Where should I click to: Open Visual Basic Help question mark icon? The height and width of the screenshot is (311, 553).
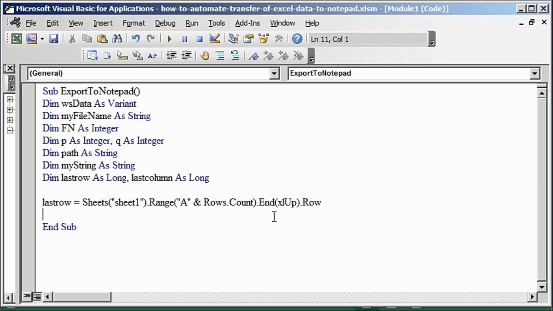coord(297,39)
